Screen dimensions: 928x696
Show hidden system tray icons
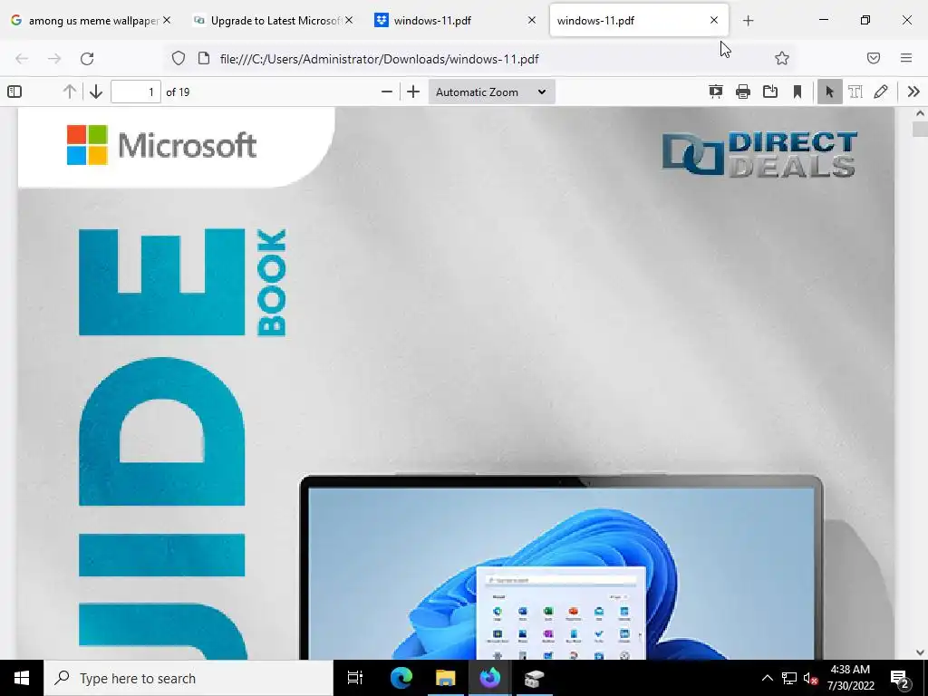click(x=767, y=678)
